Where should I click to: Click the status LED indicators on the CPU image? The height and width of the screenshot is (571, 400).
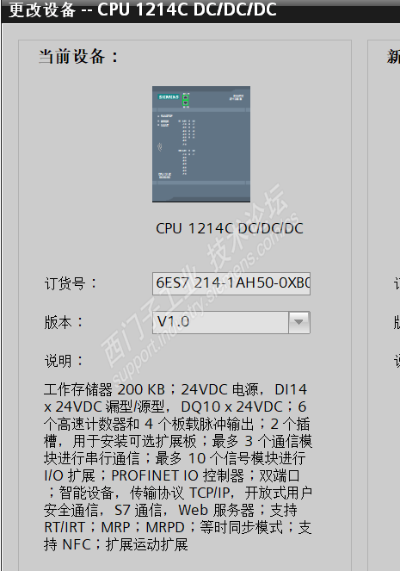point(164,121)
